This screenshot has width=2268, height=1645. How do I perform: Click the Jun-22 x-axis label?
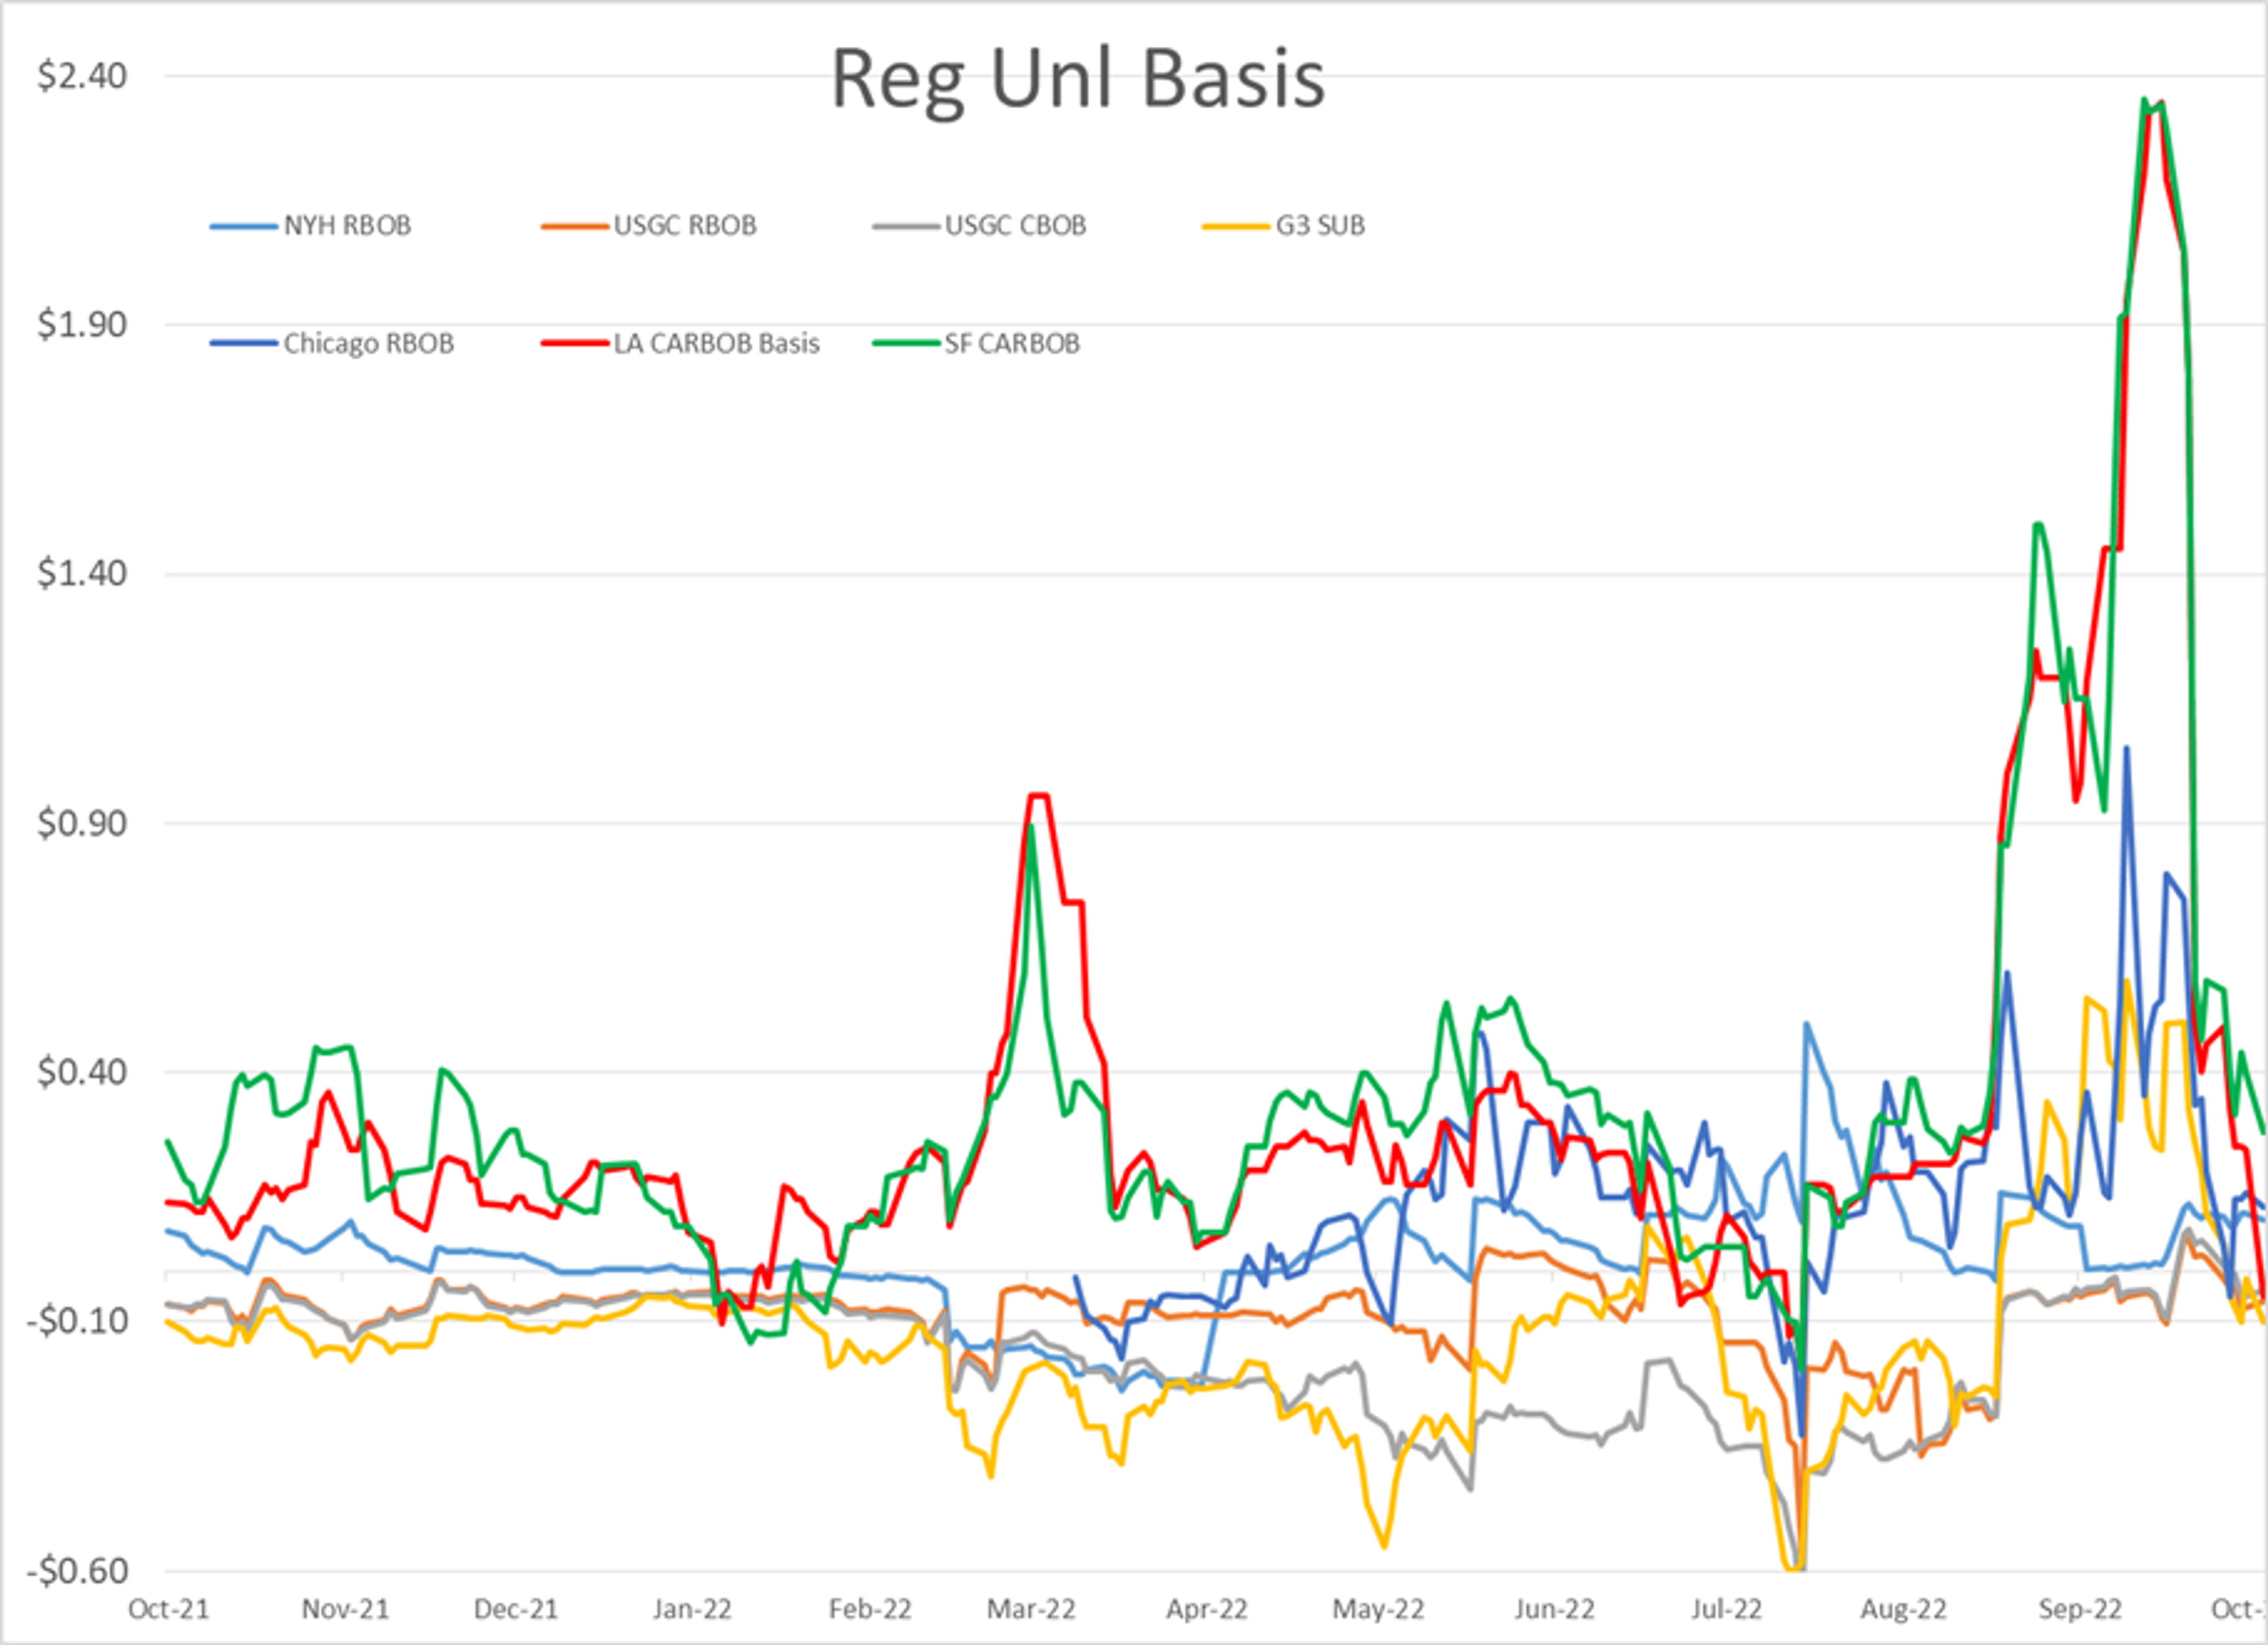coord(1554,1610)
